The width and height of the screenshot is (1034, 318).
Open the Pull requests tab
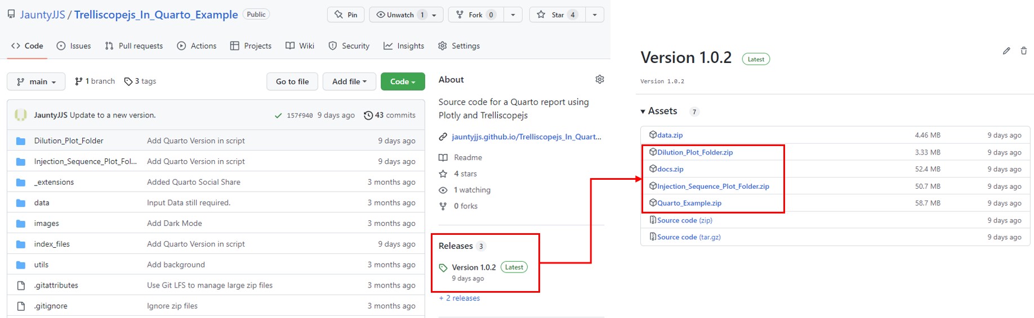pyautogui.click(x=134, y=46)
